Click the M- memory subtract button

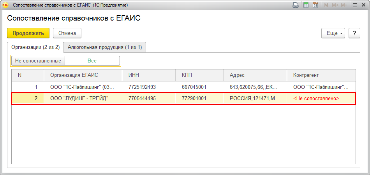344,5
